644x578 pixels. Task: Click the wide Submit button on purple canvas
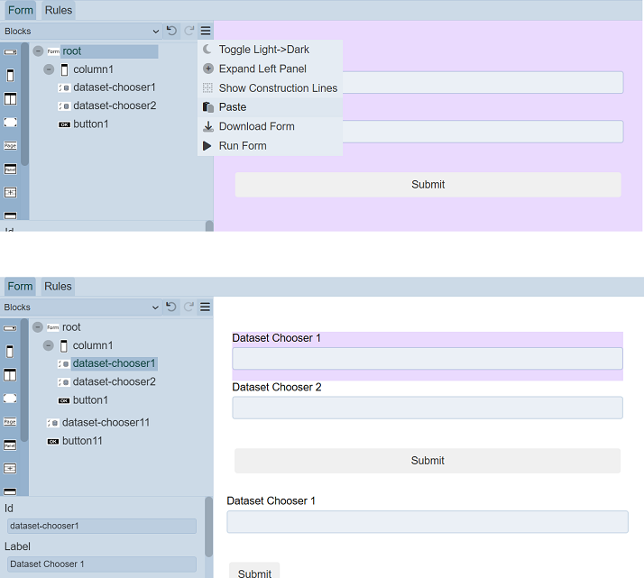pyautogui.click(x=428, y=185)
